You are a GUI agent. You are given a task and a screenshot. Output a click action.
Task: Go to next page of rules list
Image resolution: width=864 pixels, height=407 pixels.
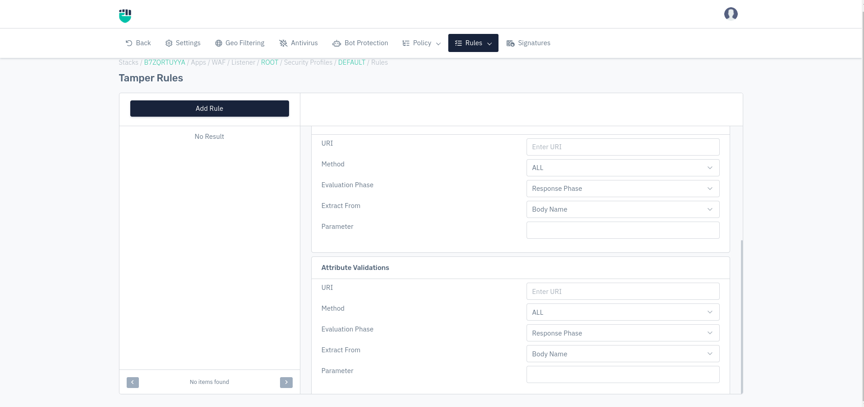click(x=286, y=383)
